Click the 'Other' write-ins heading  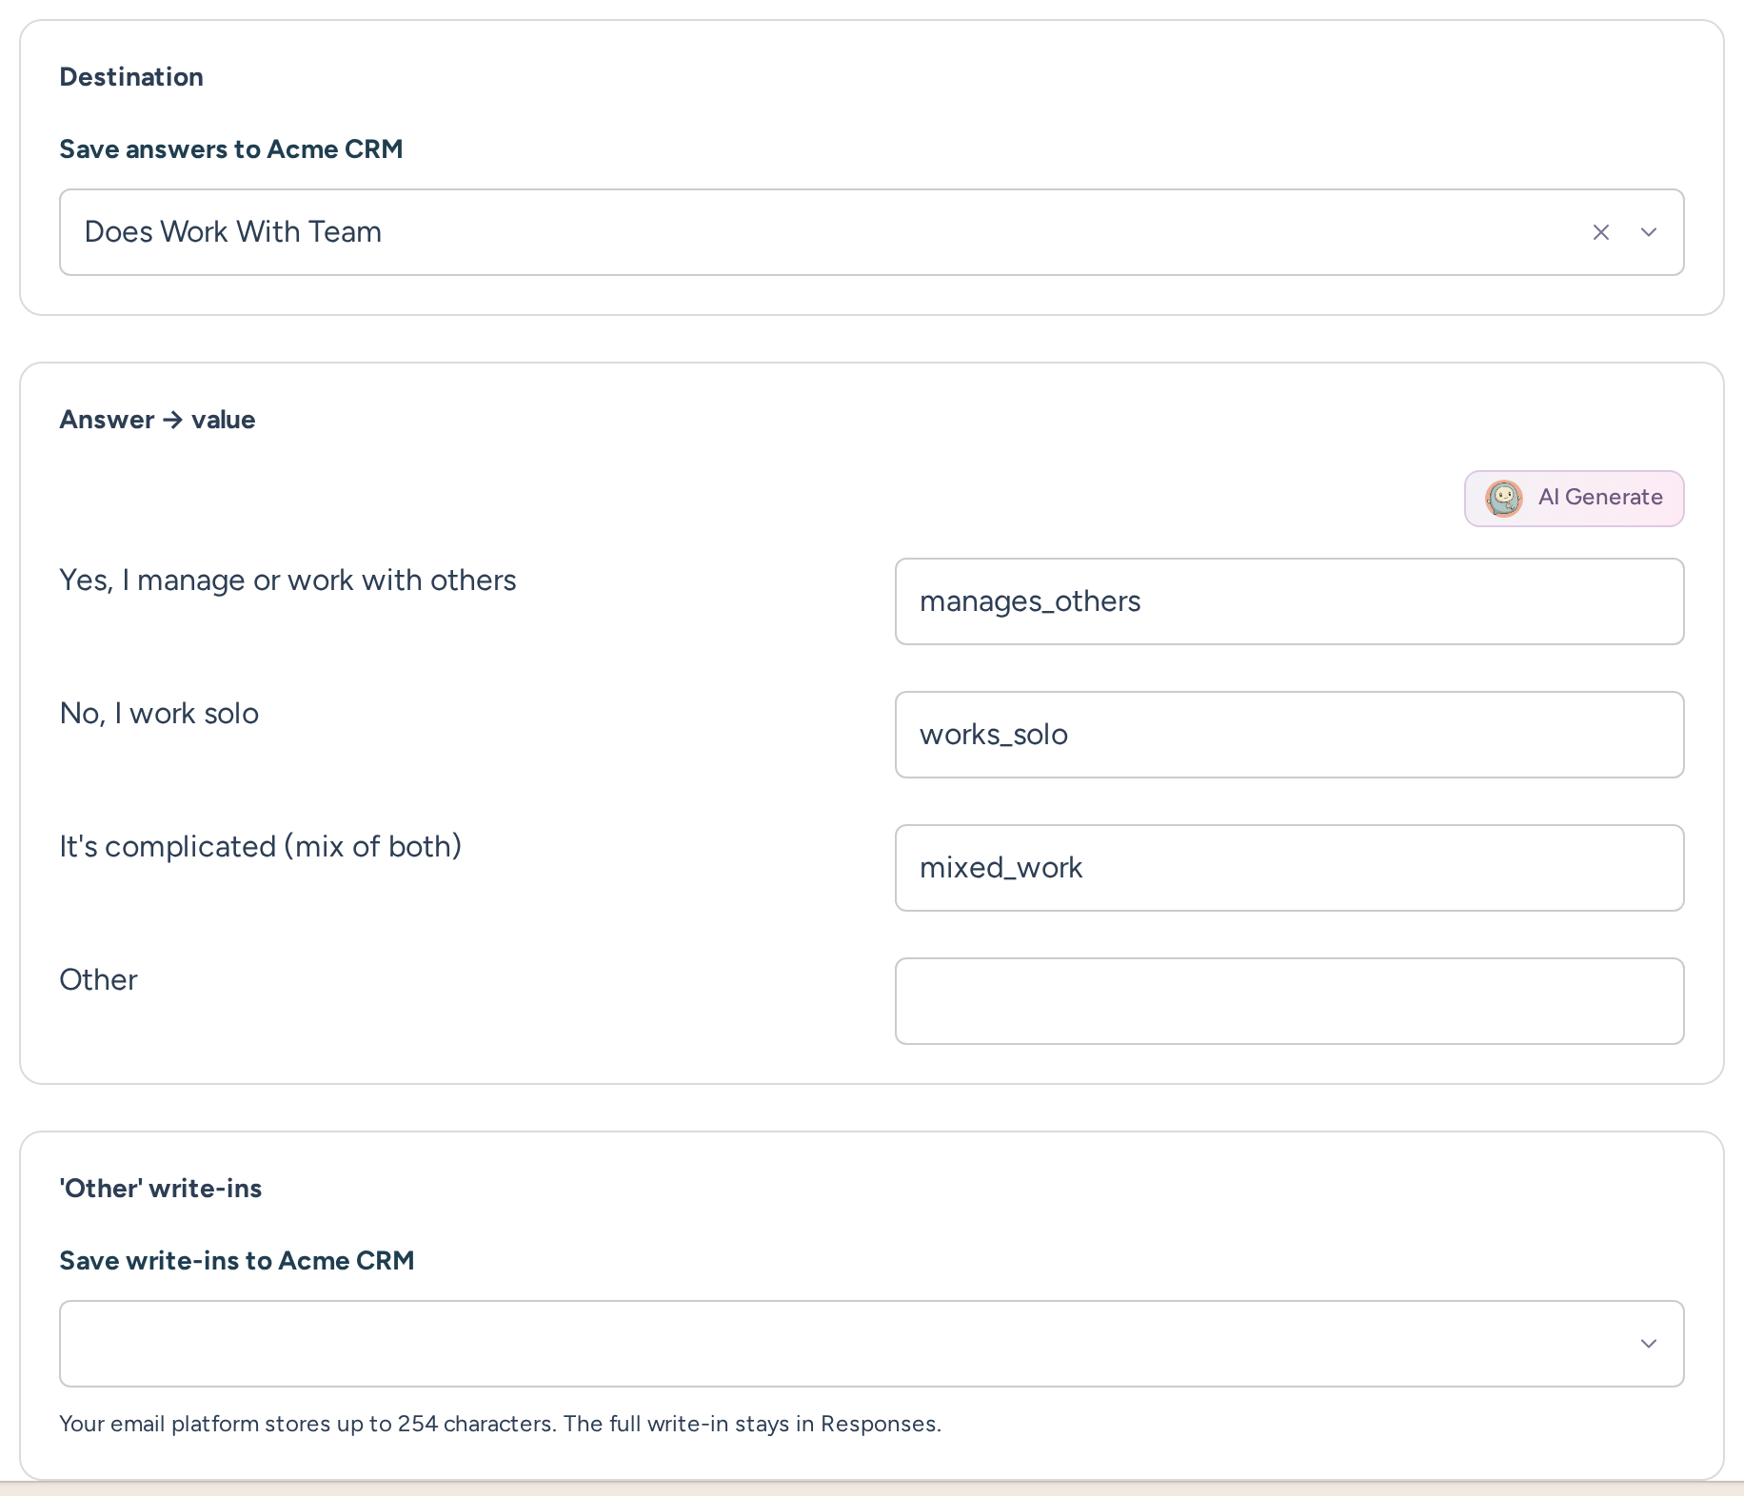click(160, 1189)
